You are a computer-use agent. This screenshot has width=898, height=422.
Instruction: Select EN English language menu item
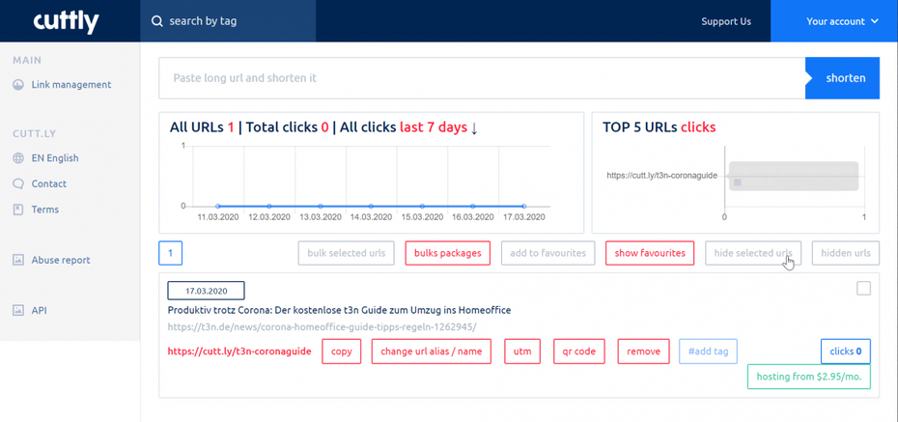click(x=55, y=158)
